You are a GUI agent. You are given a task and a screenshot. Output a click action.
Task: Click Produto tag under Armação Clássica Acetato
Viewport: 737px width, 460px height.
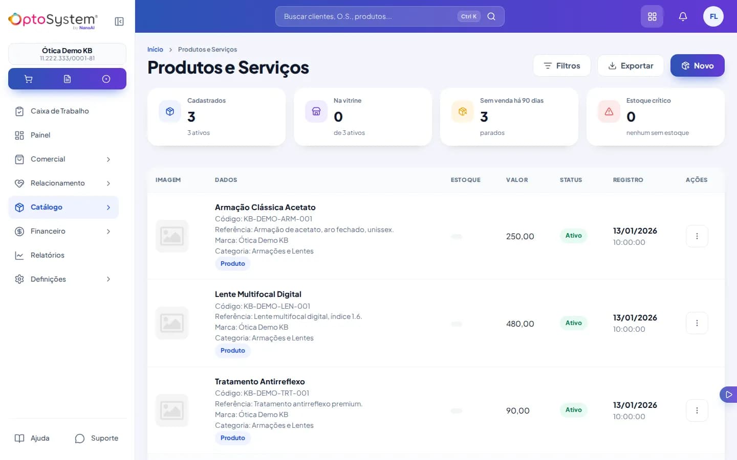click(x=233, y=264)
